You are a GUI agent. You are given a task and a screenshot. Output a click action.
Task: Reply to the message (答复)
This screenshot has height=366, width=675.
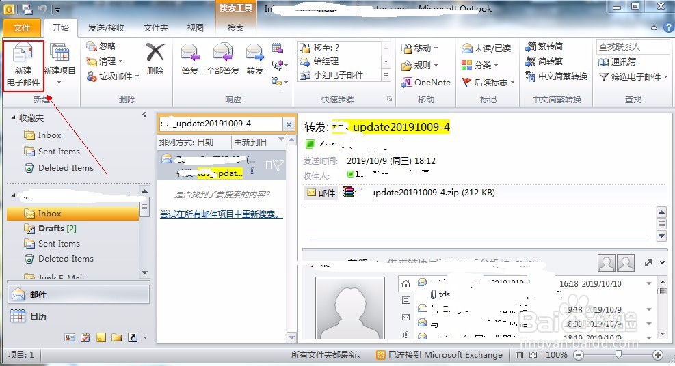pos(190,59)
